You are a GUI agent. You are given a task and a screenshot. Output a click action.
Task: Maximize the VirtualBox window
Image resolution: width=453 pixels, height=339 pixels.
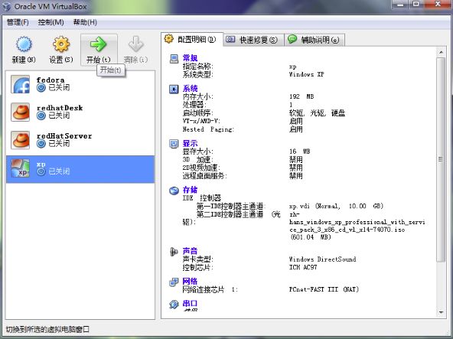[416, 4]
